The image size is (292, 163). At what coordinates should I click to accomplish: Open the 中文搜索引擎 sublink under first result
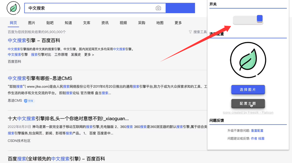18,55
